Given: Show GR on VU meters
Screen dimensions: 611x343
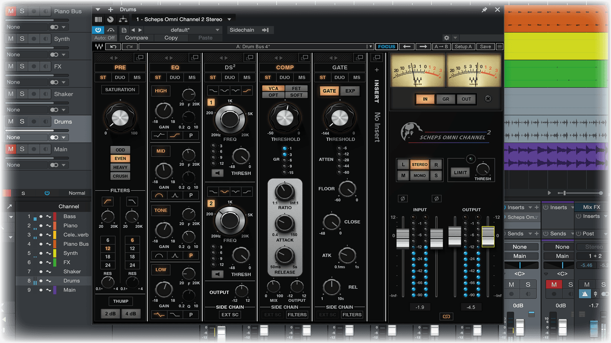Looking at the screenshot, I should (446, 99).
